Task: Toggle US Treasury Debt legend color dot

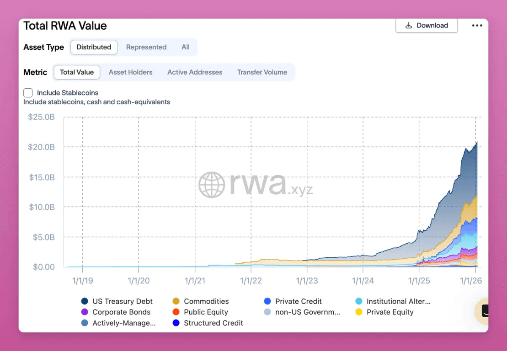Action: (85, 301)
